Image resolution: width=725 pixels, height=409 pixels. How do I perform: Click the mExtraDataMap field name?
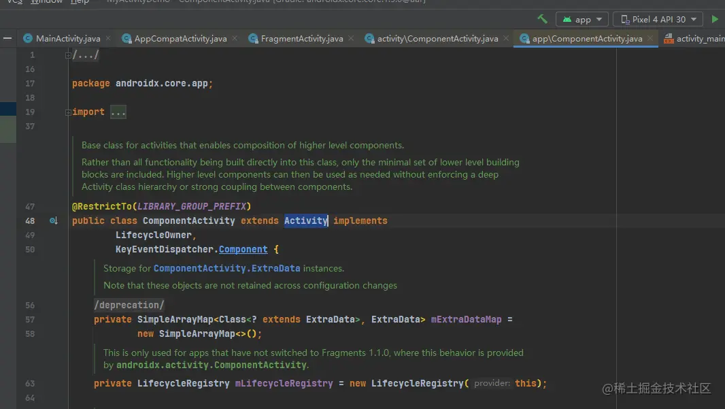click(x=466, y=319)
